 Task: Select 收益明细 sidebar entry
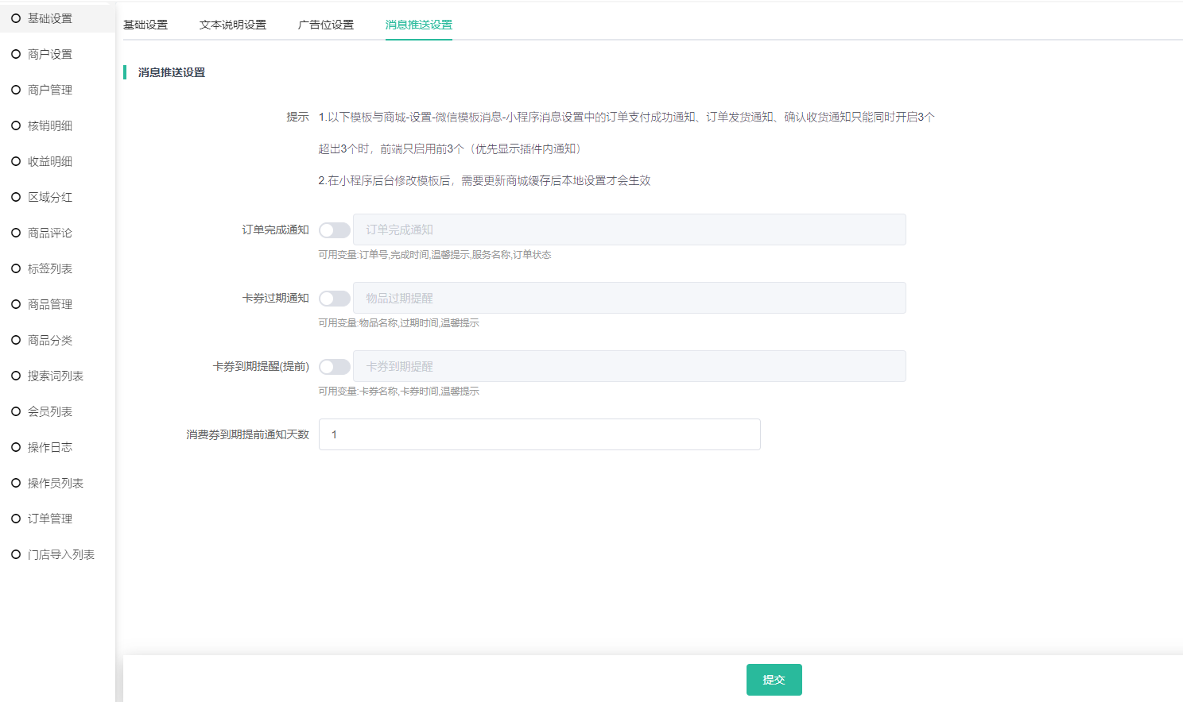49,161
